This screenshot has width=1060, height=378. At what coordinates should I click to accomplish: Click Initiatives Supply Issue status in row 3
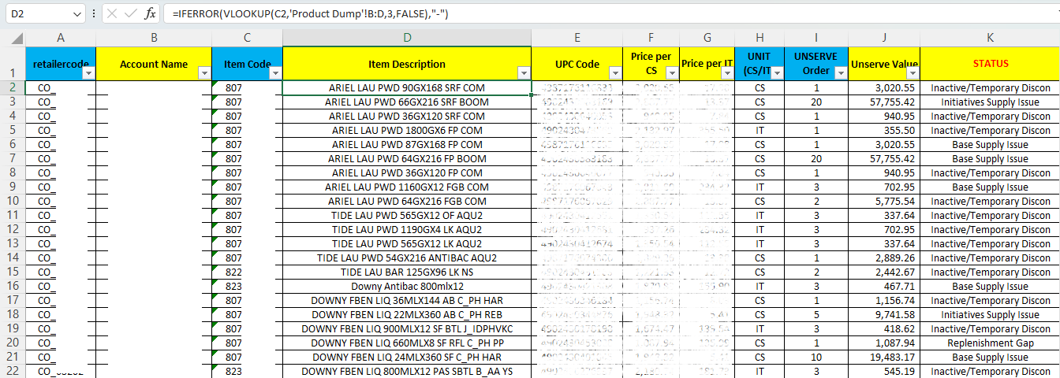click(x=990, y=102)
